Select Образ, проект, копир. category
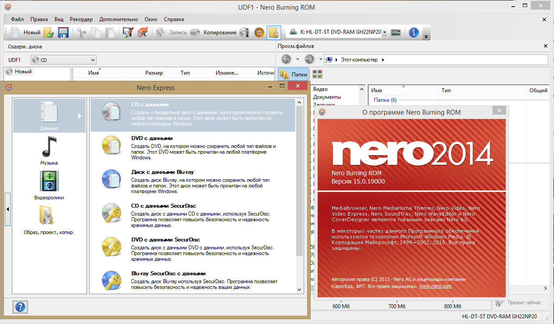The width and height of the screenshot is (554, 324). 49,220
